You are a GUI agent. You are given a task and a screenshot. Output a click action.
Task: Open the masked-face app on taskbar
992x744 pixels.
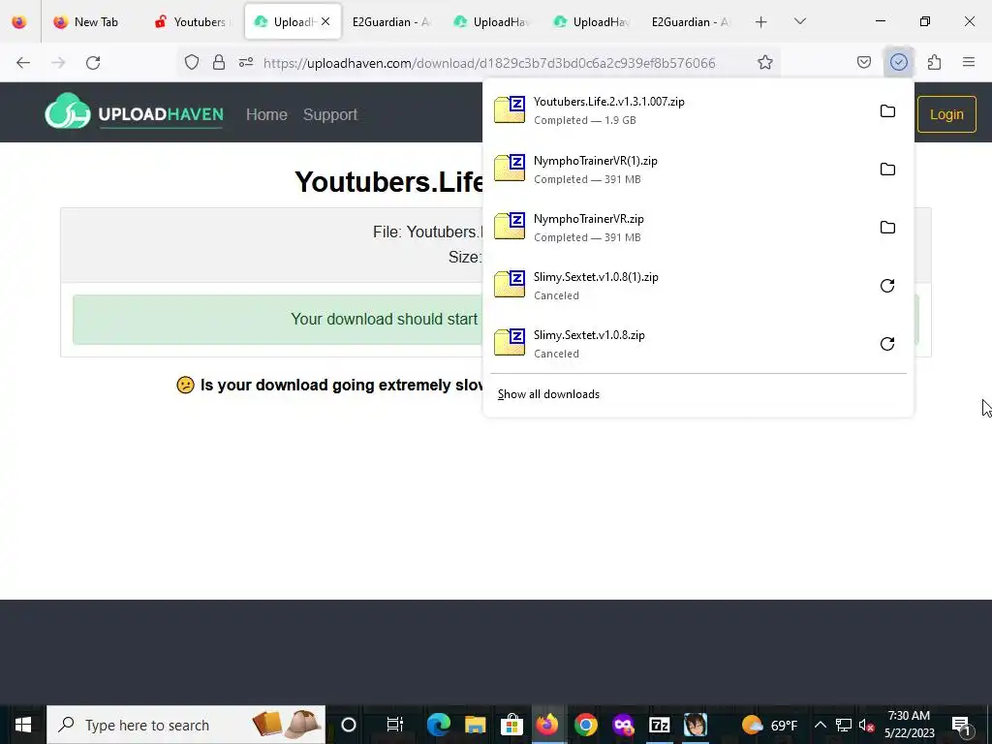tap(623, 725)
